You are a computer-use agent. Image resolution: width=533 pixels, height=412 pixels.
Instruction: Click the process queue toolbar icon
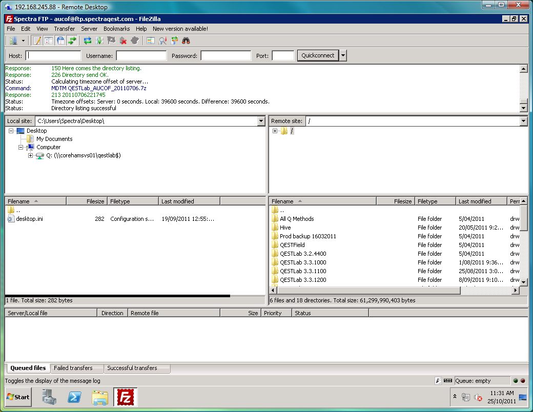coord(99,40)
